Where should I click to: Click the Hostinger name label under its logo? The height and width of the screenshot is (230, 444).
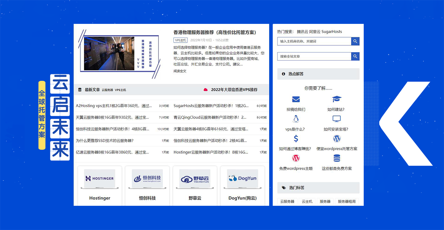tap(100, 198)
